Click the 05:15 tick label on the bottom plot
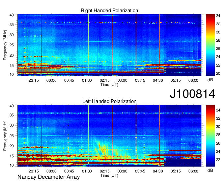Viewport: 224px width, 181px height. [x=176, y=171]
